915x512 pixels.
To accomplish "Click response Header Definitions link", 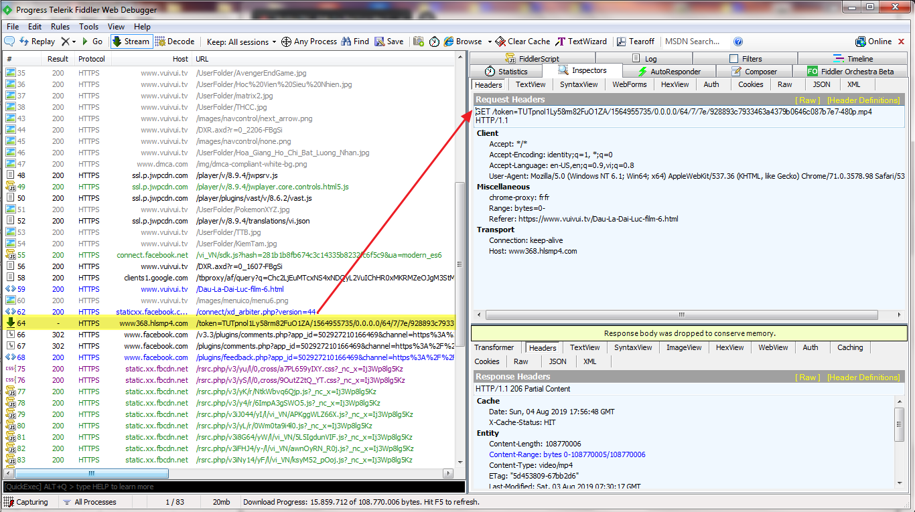I will pos(863,377).
